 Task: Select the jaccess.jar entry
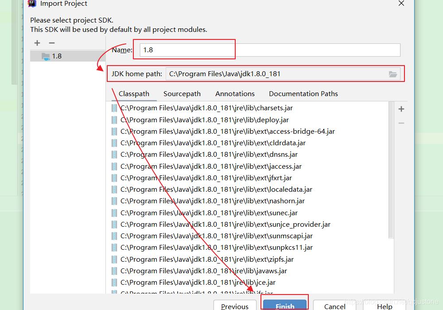[x=211, y=167]
